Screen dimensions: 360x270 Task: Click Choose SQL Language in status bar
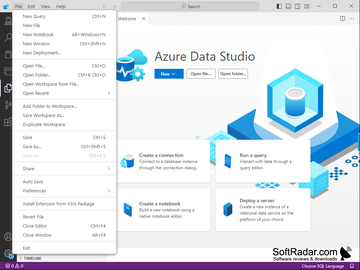pos(323,266)
